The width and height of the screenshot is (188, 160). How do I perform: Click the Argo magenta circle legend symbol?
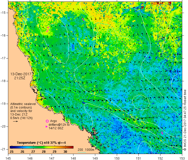(x=47, y=121)
